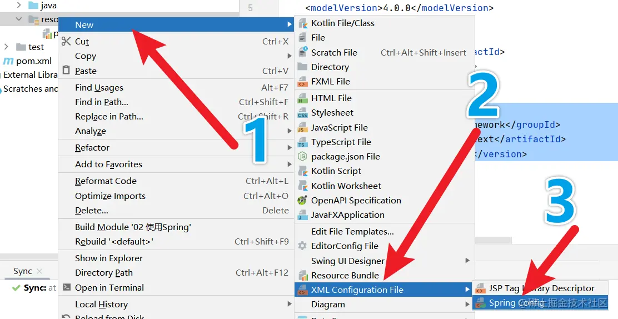Click the editor horizontal scrollbar

pos(492,240)
